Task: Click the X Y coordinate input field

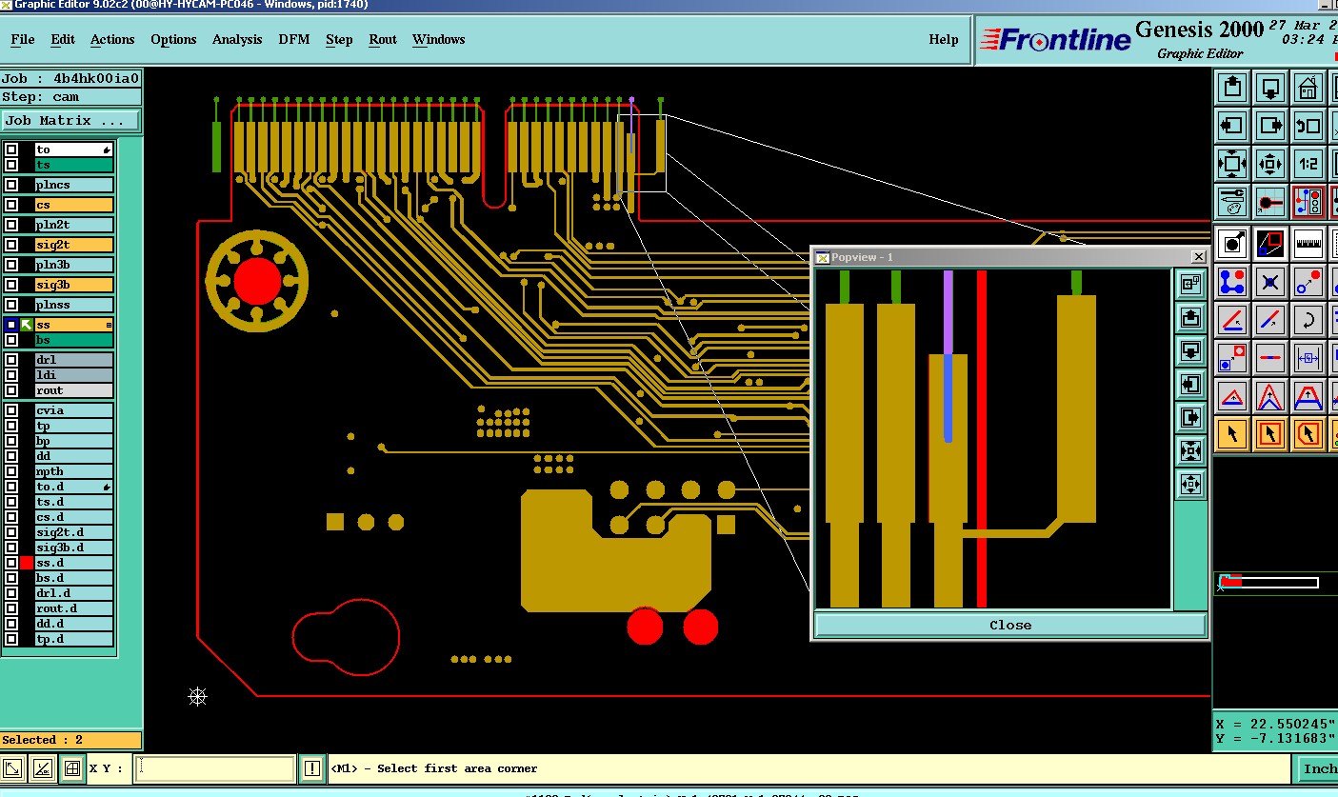Action: pyautogui.click(x=214, y=768)
